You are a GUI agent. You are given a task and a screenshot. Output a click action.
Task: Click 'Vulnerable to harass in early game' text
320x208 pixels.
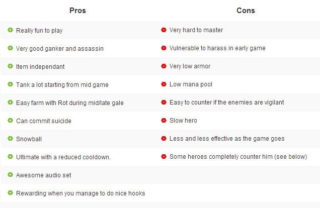coord(217,48)
